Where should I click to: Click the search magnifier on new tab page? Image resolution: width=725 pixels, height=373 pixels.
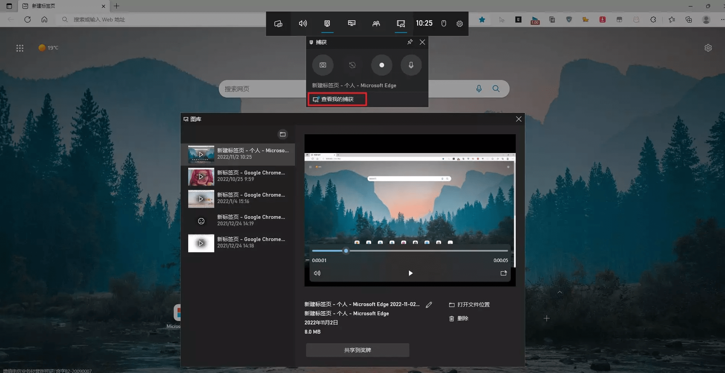coord(496,89)
